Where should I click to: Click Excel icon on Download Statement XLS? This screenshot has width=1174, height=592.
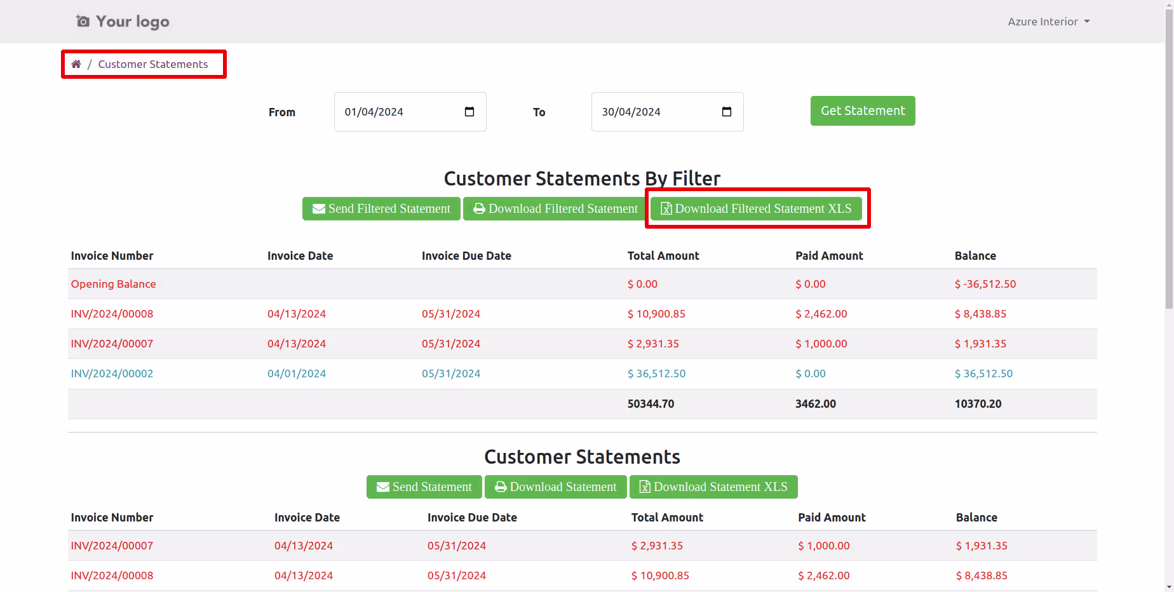[x=645, y=487]
